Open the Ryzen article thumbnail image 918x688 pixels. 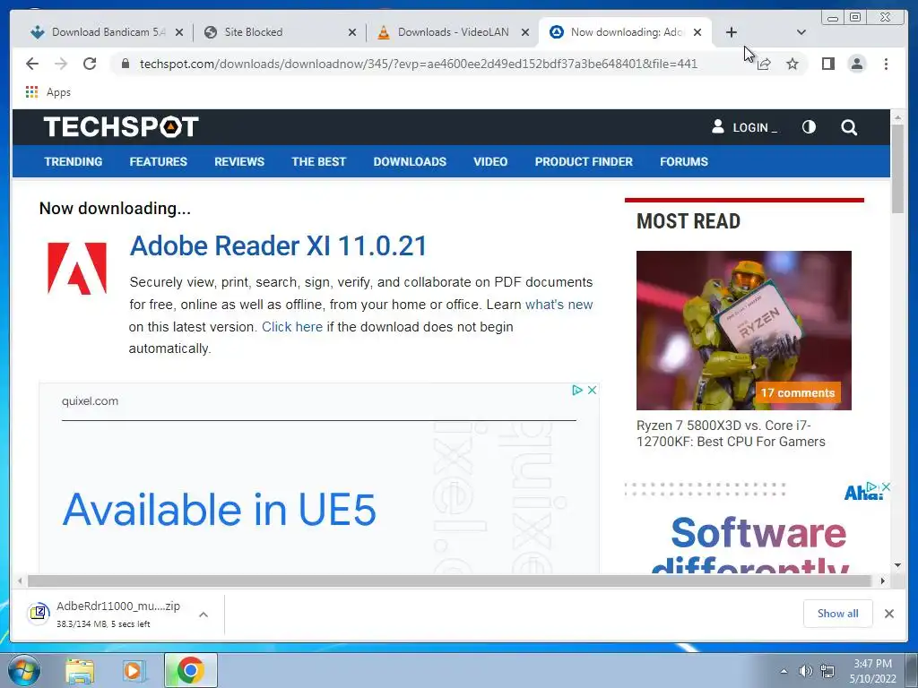click(x=743, y=330)
